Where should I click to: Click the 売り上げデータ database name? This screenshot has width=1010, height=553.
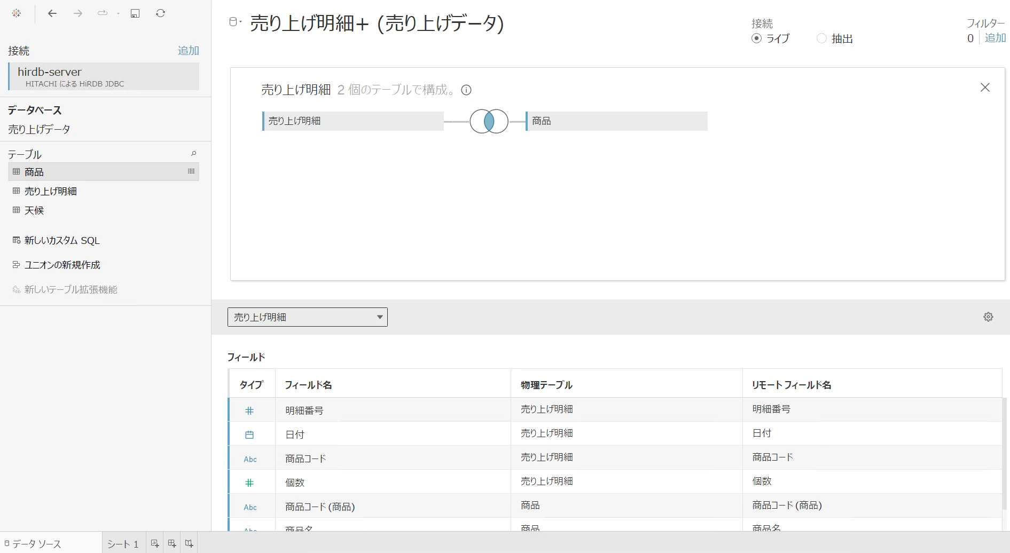pos(39,129)
